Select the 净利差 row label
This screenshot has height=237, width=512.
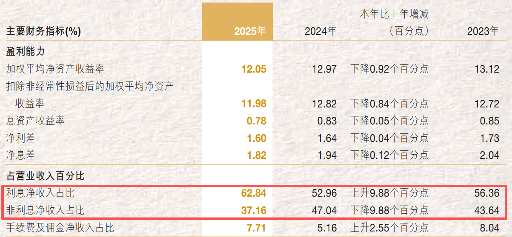pos(20,138)
